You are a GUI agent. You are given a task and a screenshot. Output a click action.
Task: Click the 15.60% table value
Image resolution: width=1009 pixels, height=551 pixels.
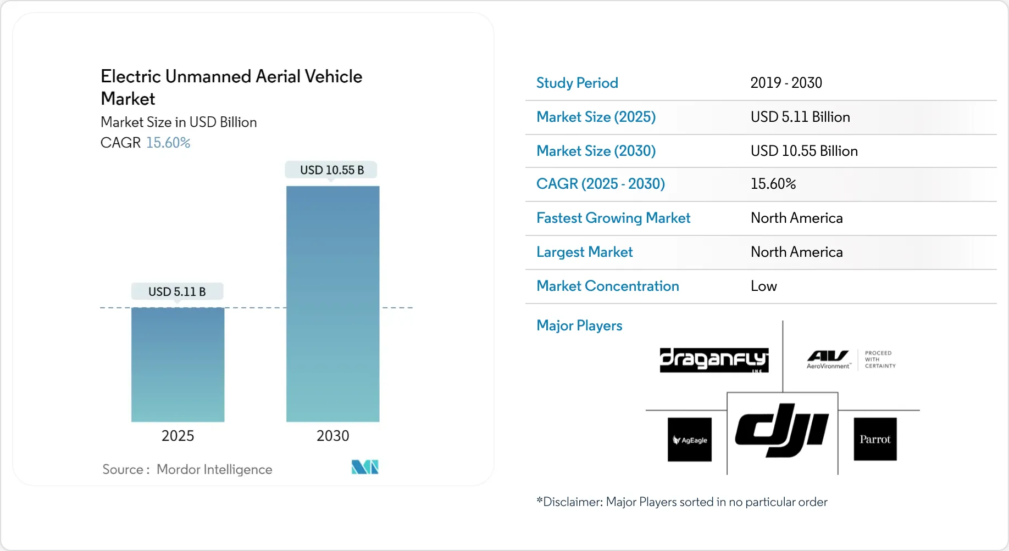pyautogui.click(x=773, y=184)
